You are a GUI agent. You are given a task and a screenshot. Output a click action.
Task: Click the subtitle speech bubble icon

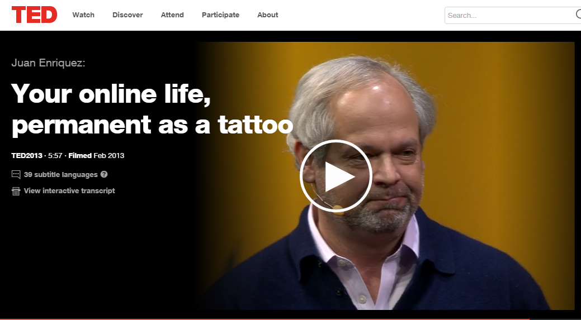(x=16, y=174)
